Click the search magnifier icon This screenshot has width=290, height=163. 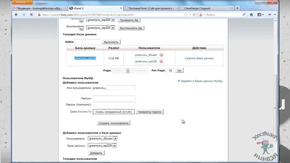(x=244, y=14)
